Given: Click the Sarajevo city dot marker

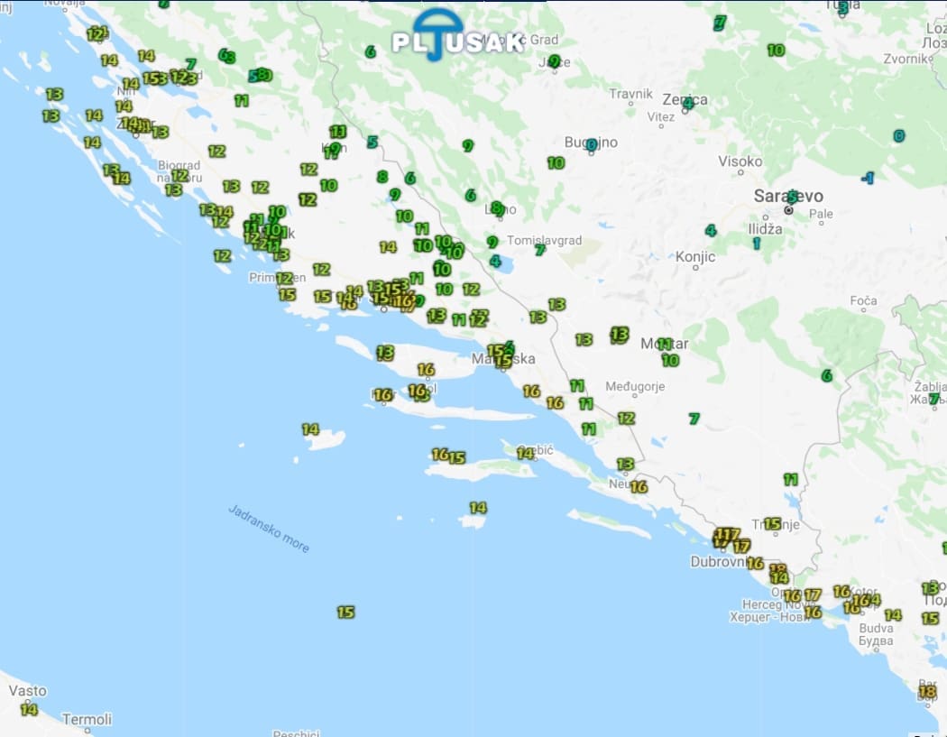Looking at the screenshot, I should (788, 210).
